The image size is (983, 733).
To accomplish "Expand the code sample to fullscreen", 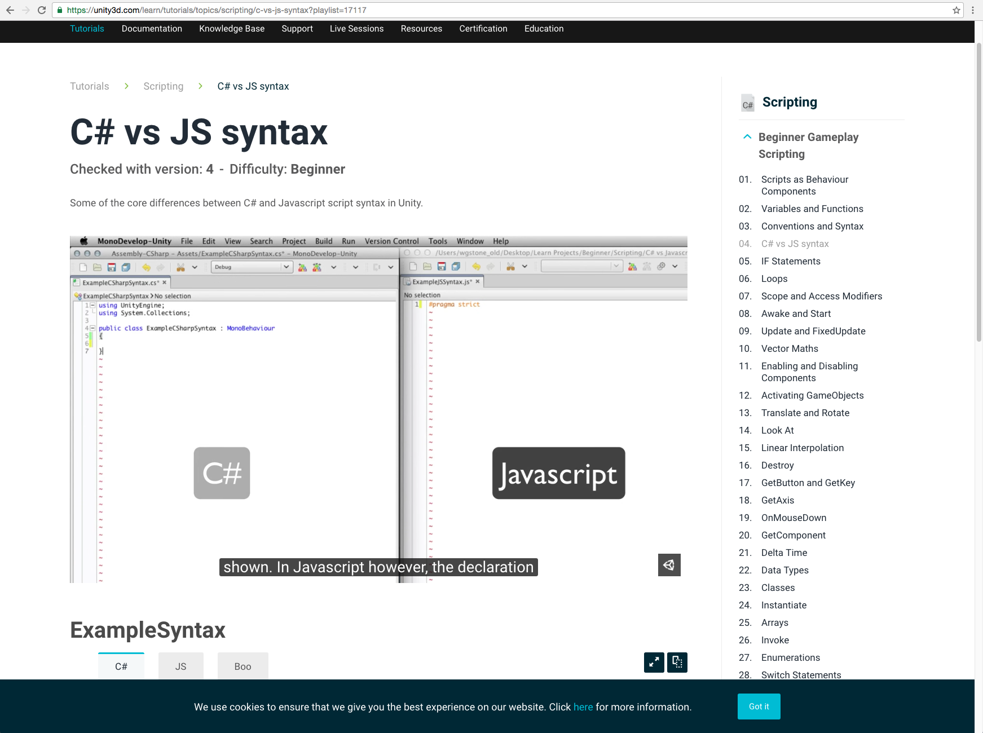I will tap(654, 663).
